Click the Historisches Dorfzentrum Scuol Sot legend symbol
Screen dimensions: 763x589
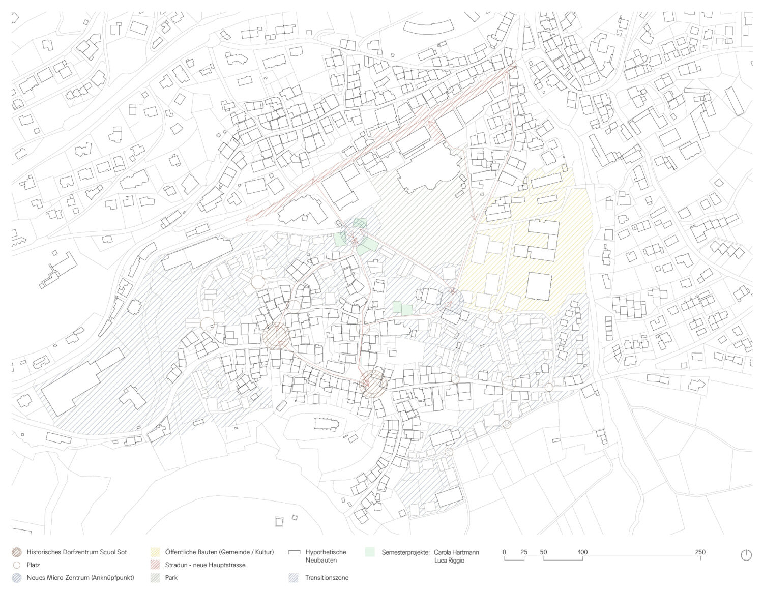coord(17,552)
